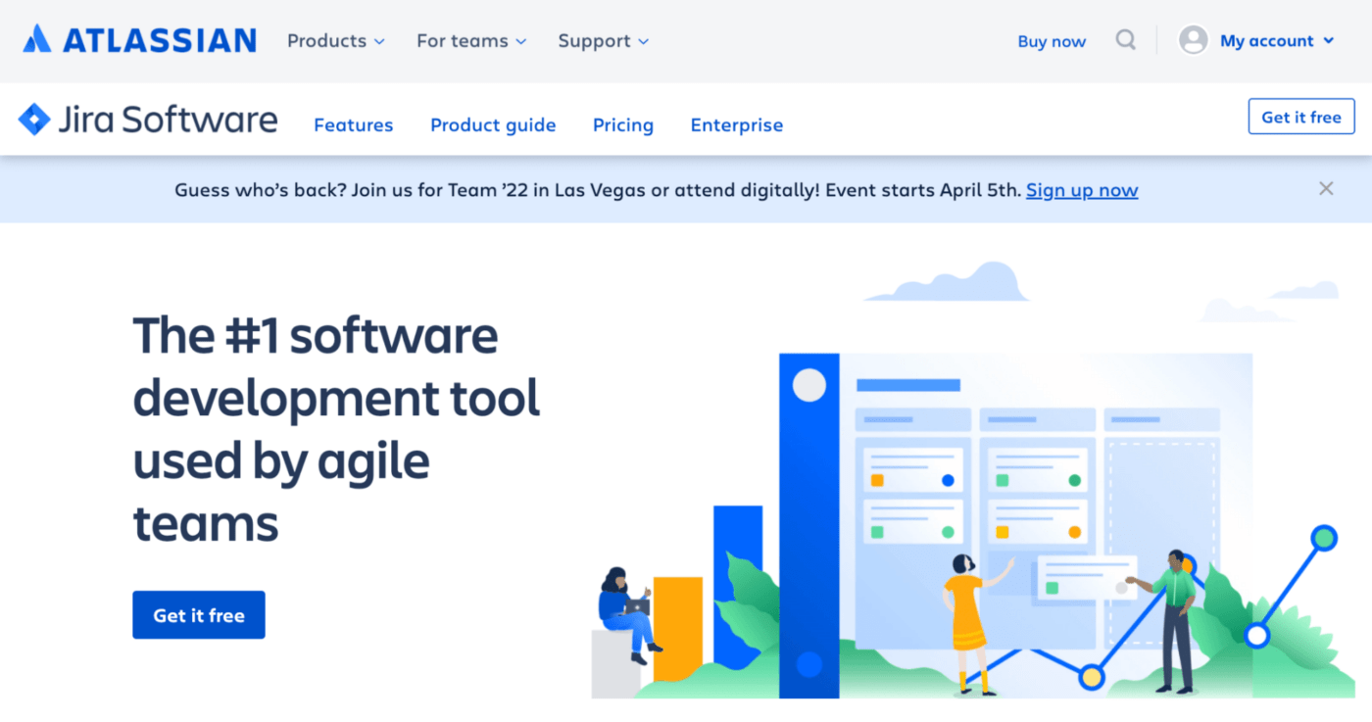1372x722 pixels.
Task: Click the solid blue Get it free button
Action: point(199,615)
